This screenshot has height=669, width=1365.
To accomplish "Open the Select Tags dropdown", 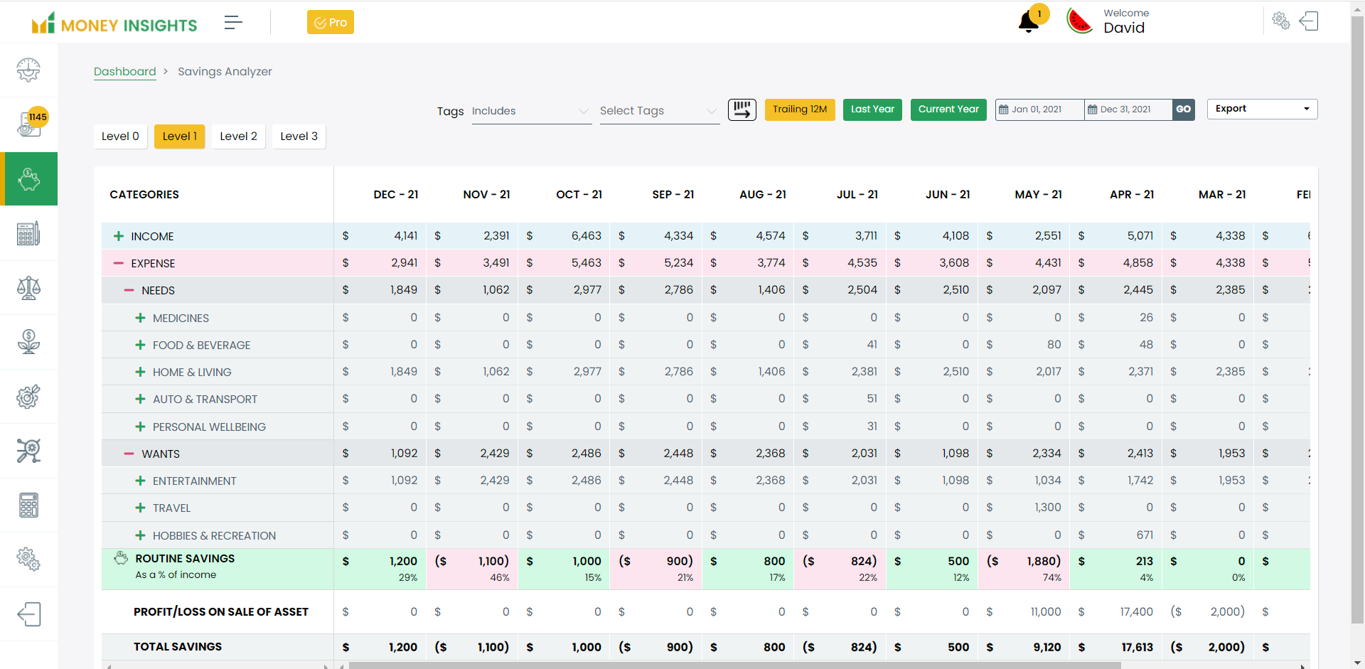I will [658, 111].
